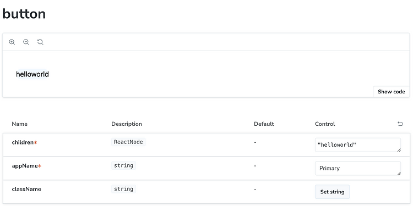This screenshot has height=206, width=413.
Task: Select the string type badge for className
Action: pos(123,189)
